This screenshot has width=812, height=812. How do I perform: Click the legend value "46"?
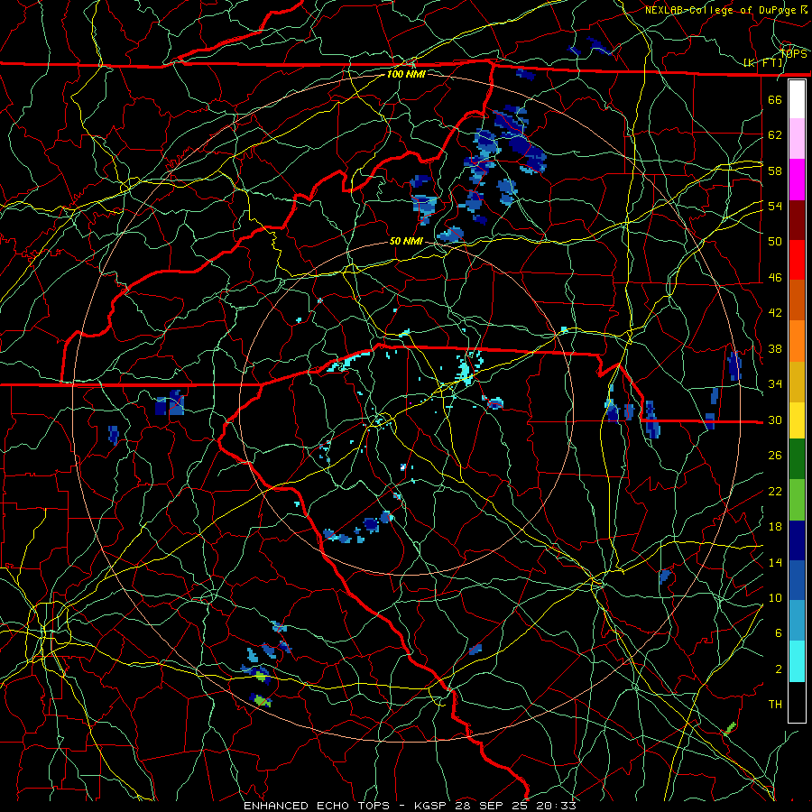775,278
